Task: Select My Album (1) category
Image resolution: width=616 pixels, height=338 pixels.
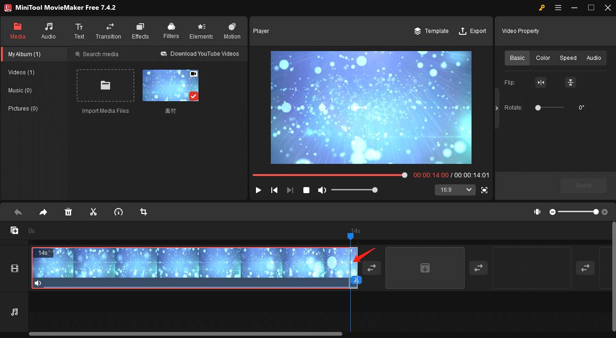Action: 35,54
